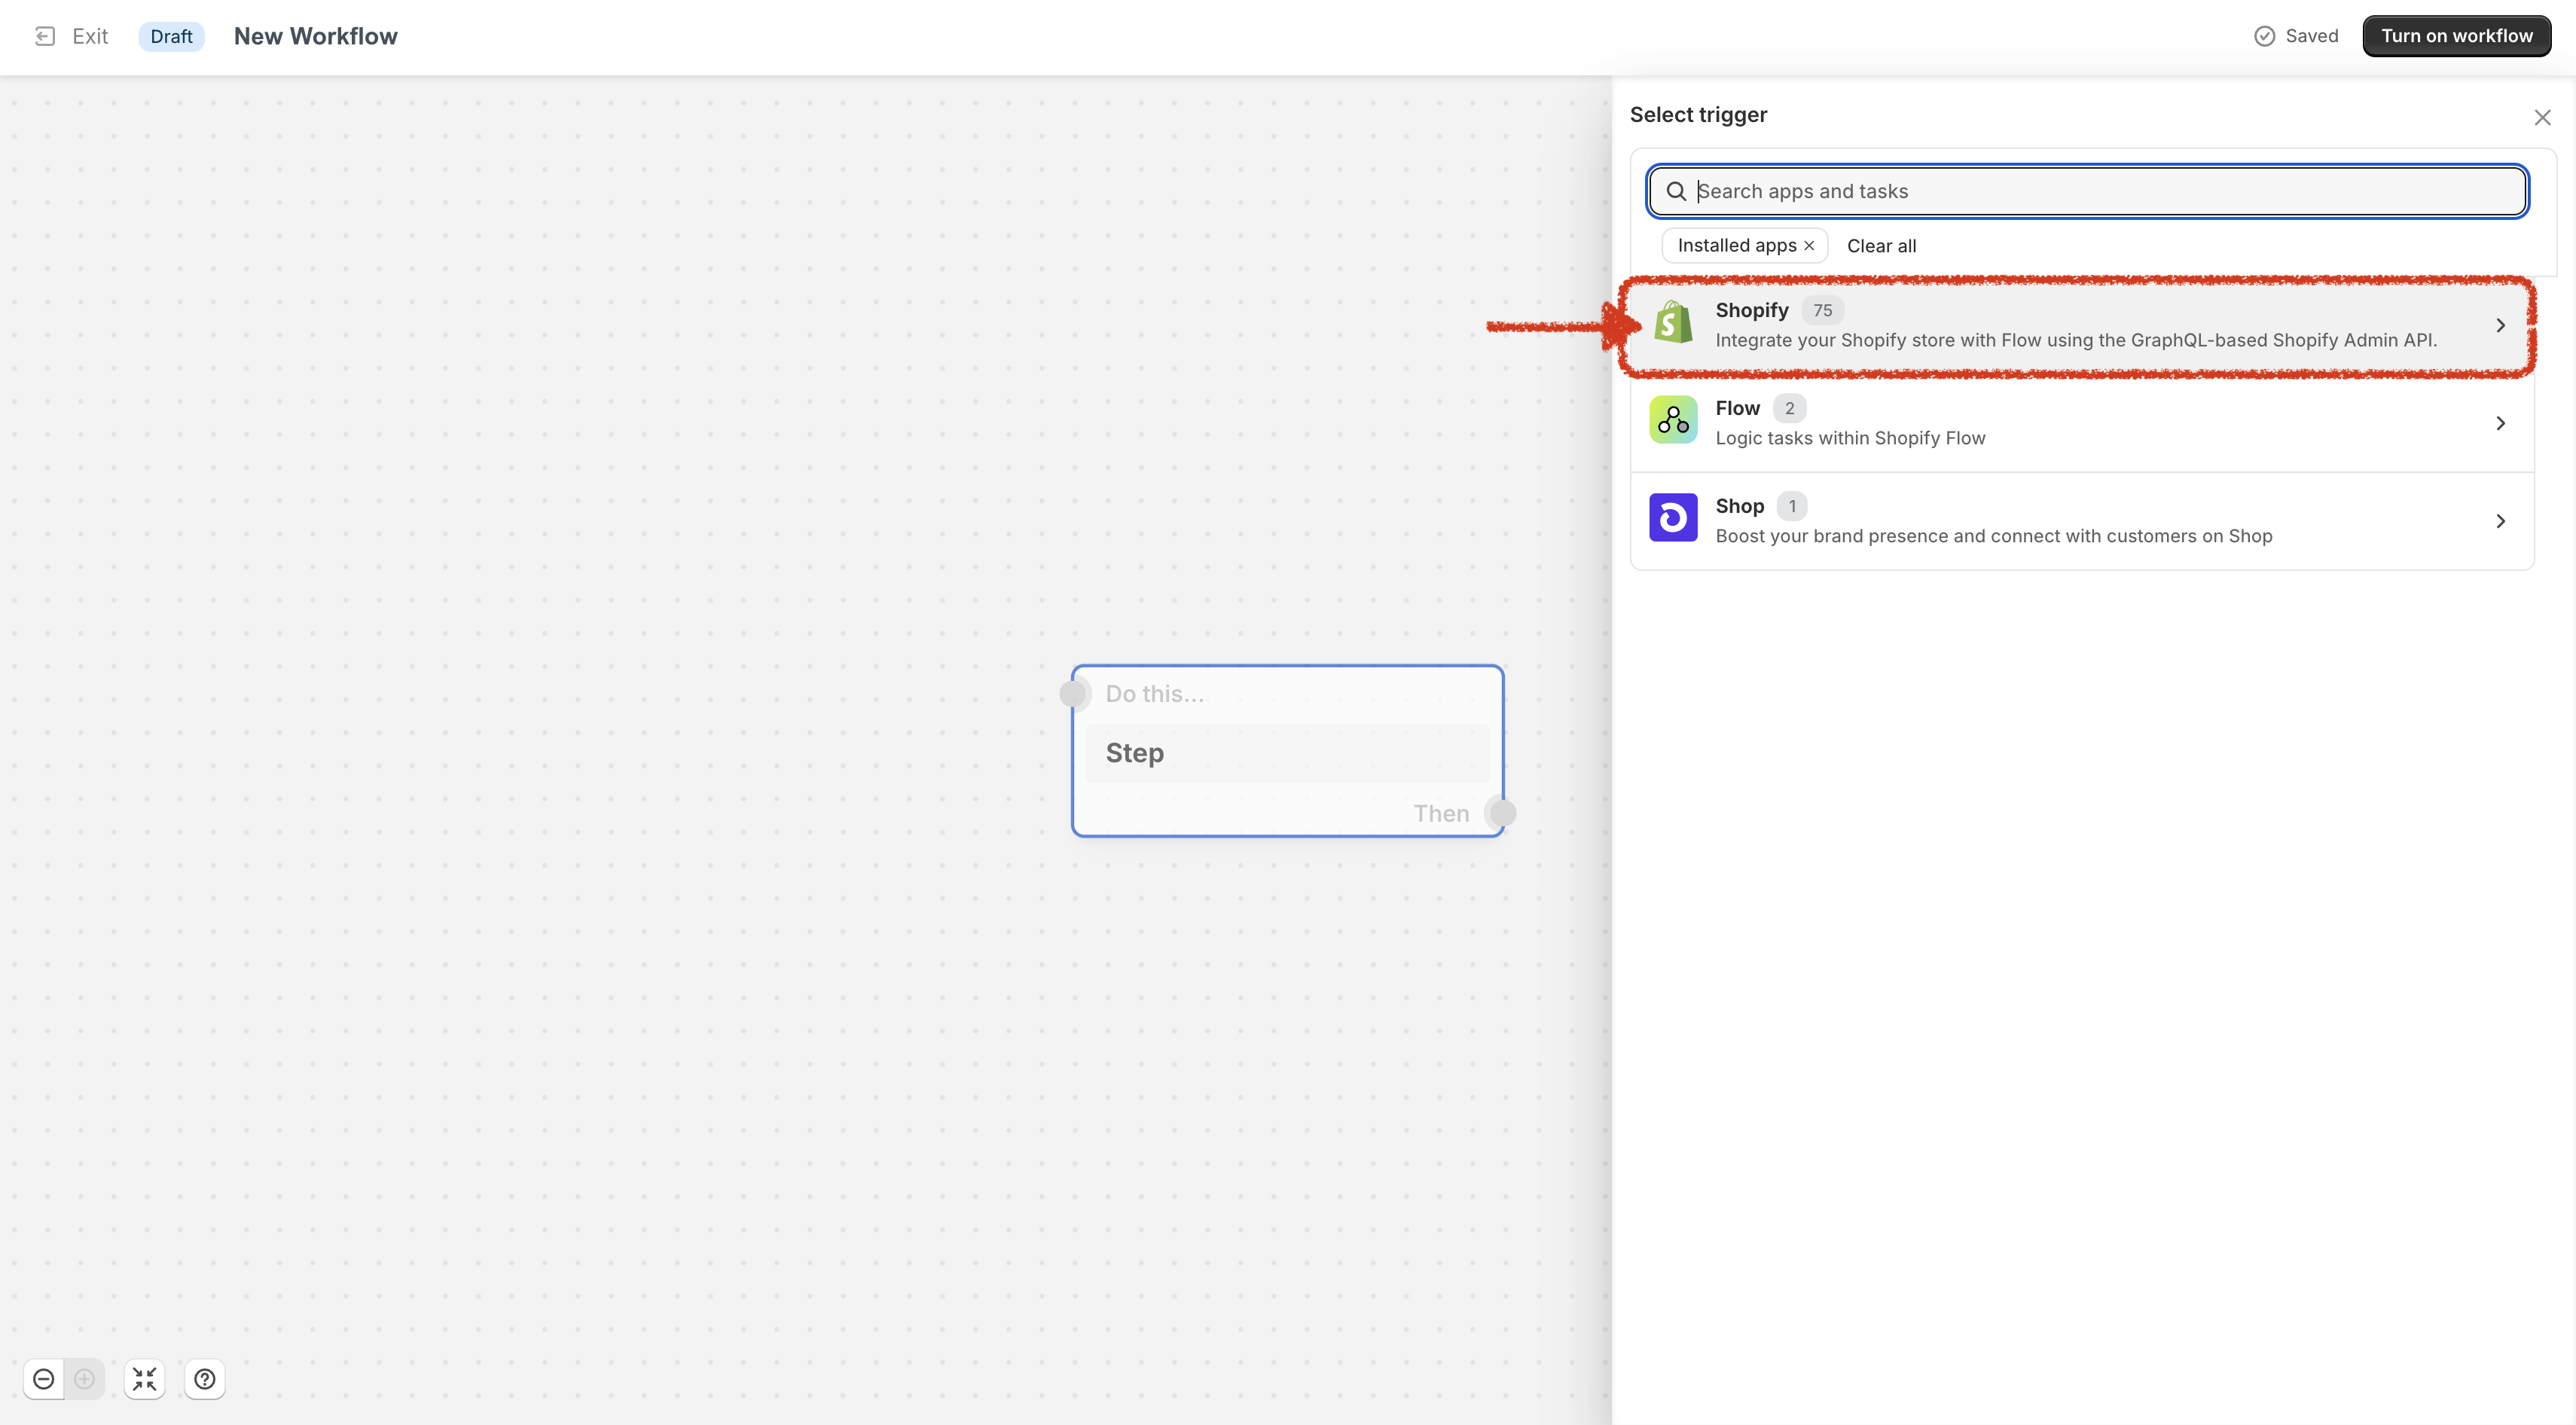
Task: Focus the Search apps and tasks field
Action: pyautogui.click(x=2087, y=191)
